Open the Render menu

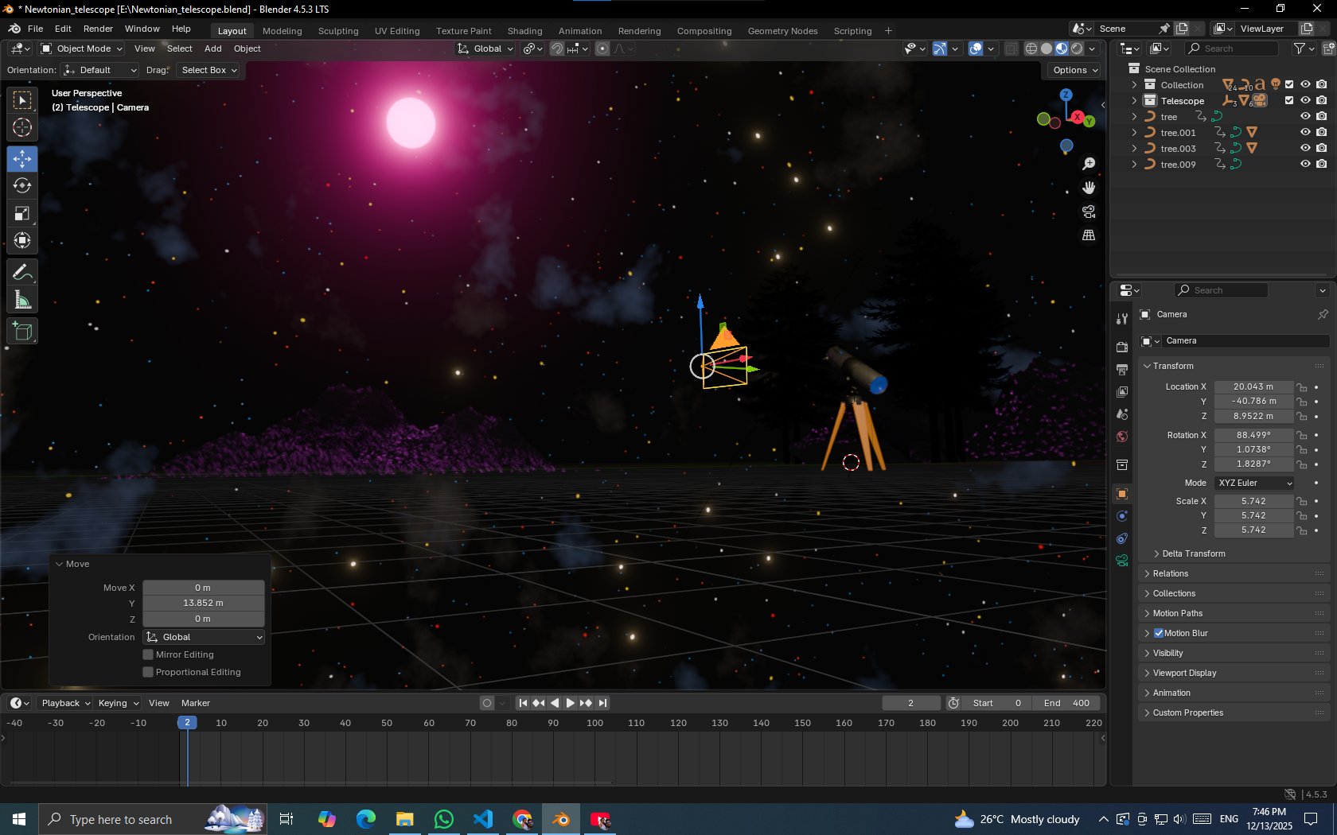tap(98, 28)
